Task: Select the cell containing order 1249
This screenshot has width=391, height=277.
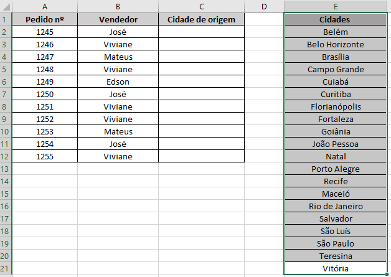Action: pyautogui.click(x=45, y=82)
